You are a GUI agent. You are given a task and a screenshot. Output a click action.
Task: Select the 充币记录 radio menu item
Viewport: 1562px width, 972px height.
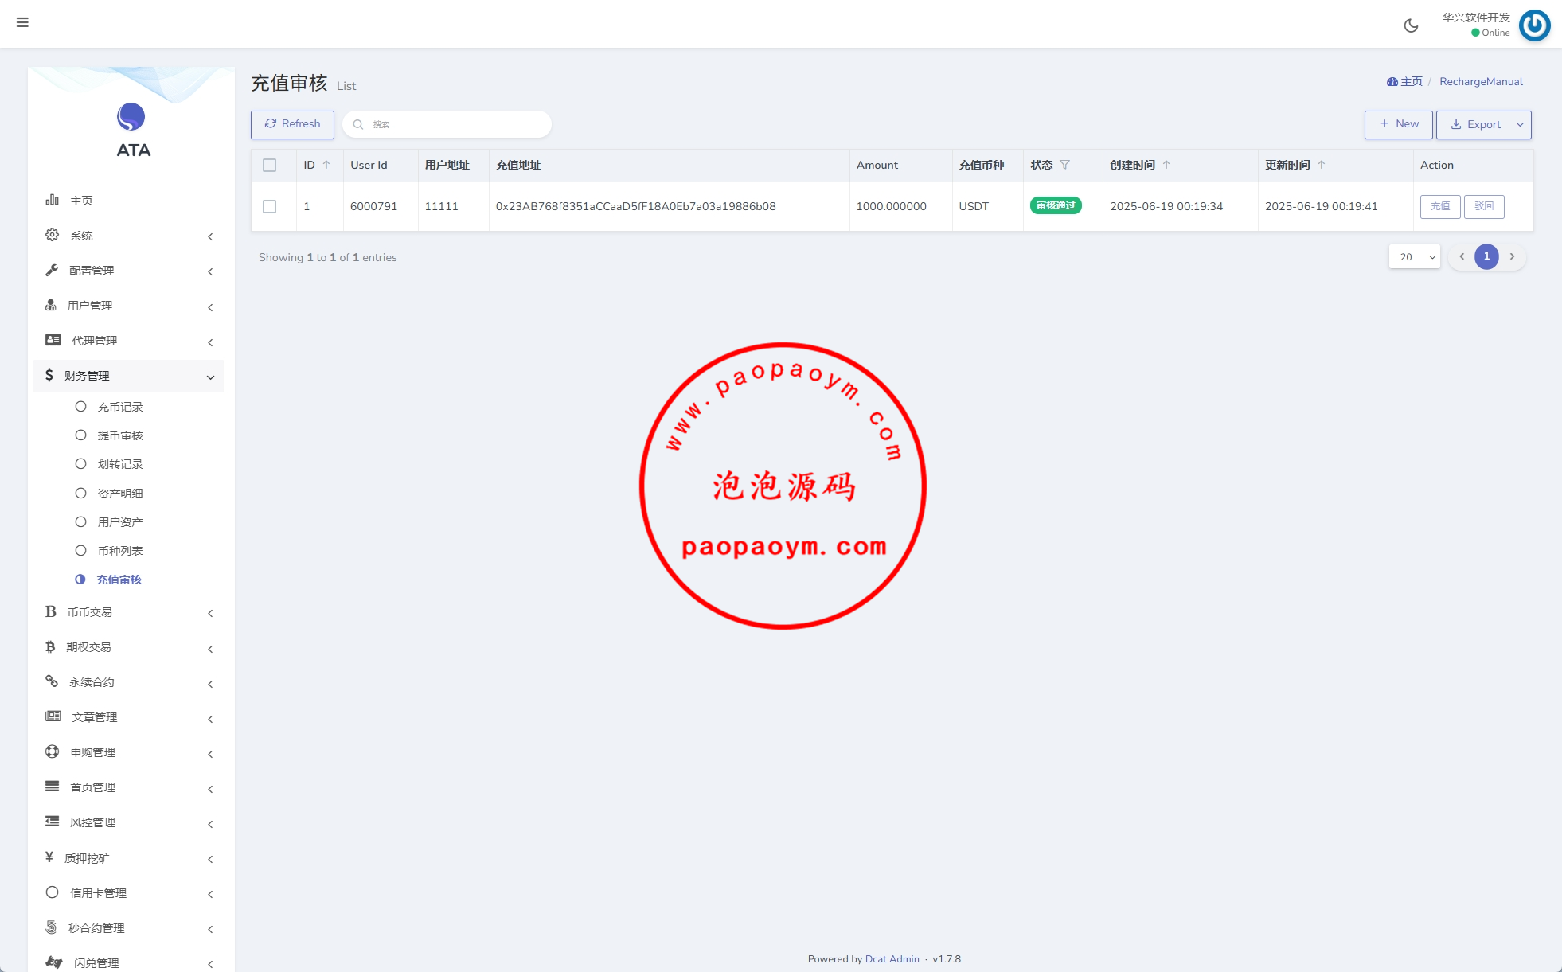(119, 407)
